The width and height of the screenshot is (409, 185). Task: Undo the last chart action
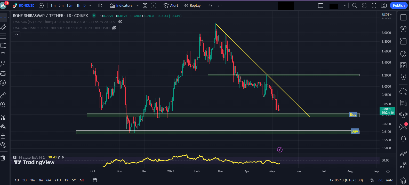tap(210, 5)
